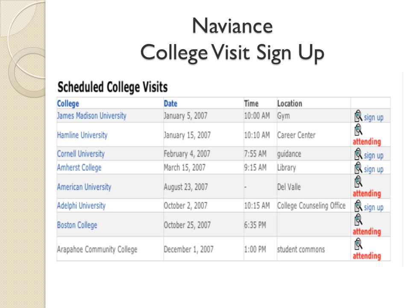Click the magnifier icon in Hamline University row
The image size is (410, 308).
coord(358,130)
